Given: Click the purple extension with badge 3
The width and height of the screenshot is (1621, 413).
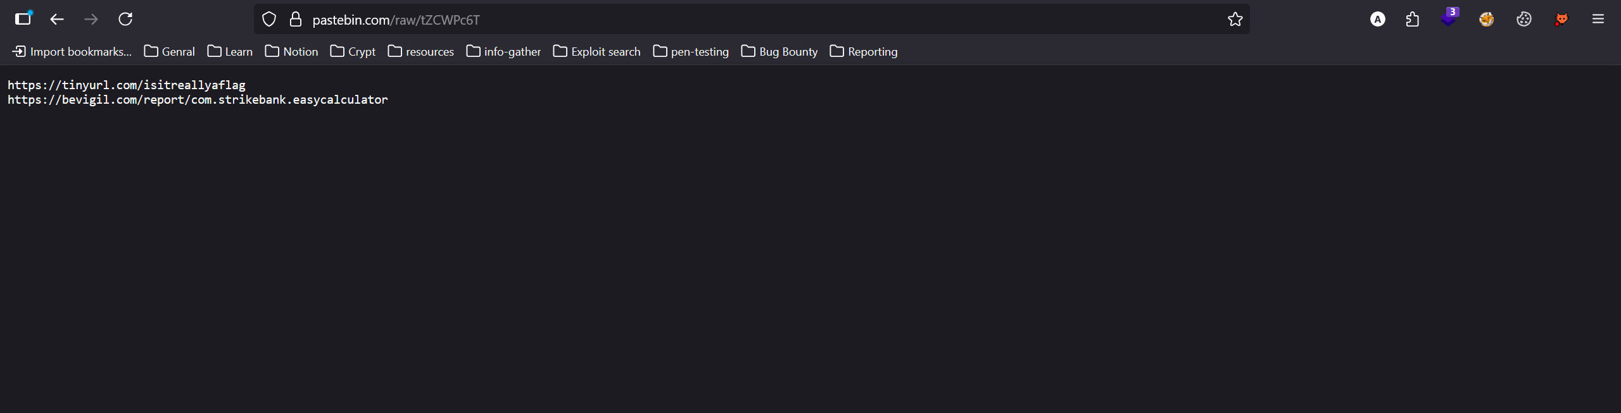Looking at the screenshot, I should click(1448, 18).
